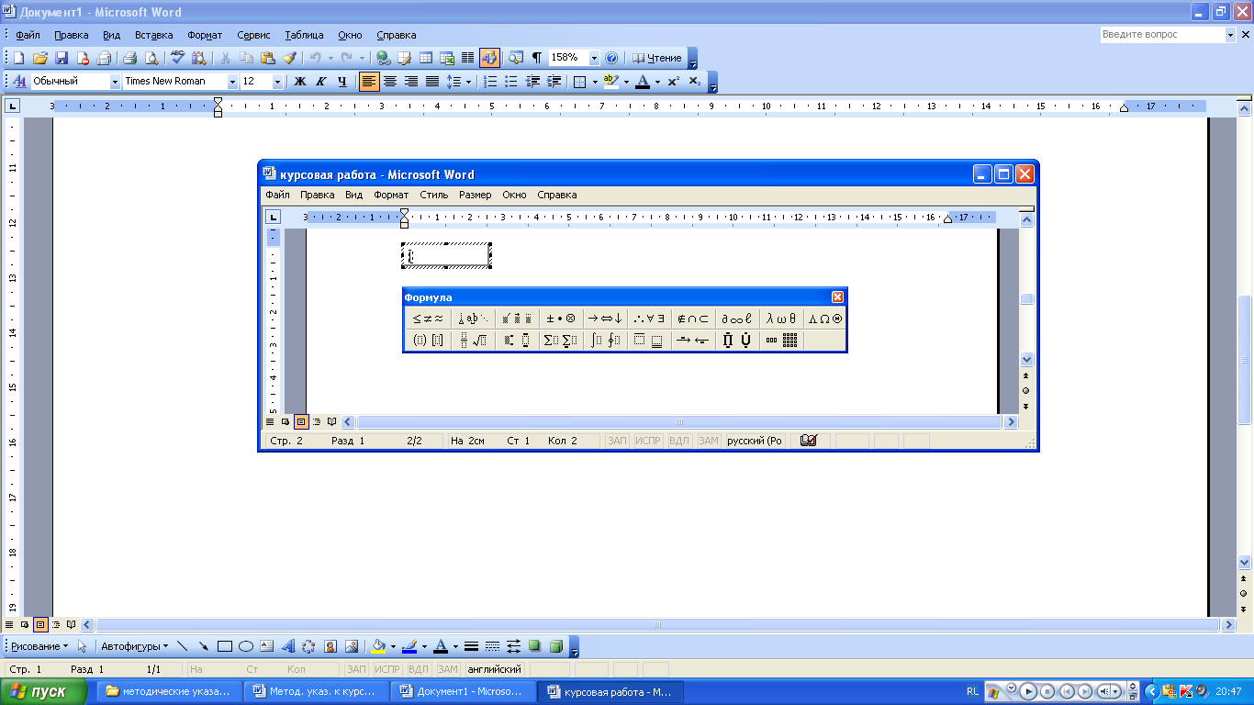Open summation templates Σ palette
Screen dimensions: 1254x705
tap(561, 341)
